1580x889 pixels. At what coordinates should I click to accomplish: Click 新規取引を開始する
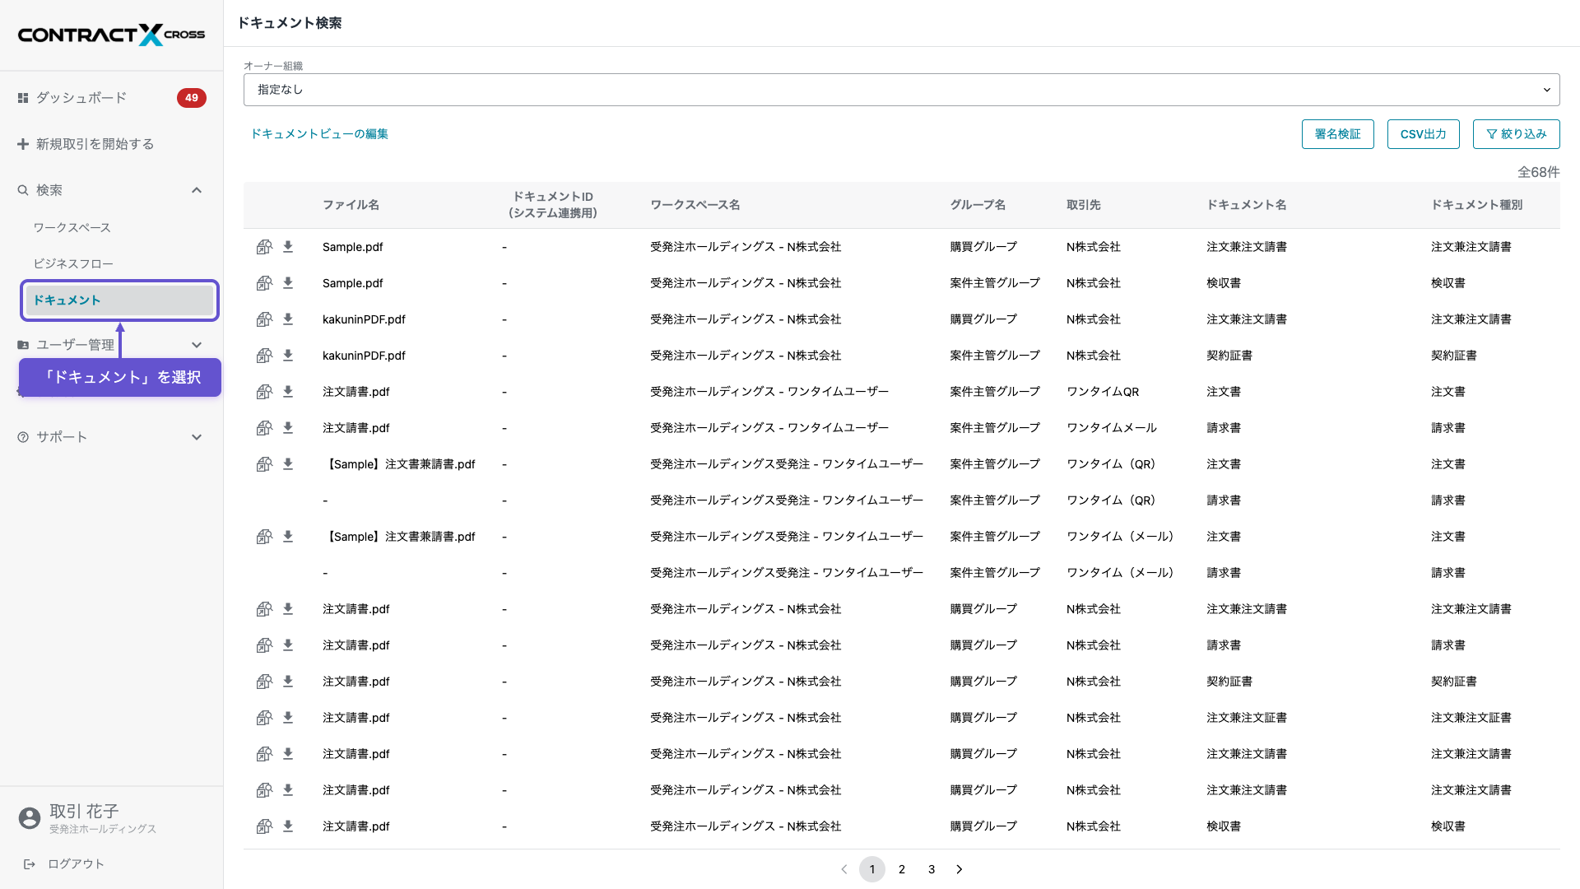pyautogui.click(x=95, y=144)
